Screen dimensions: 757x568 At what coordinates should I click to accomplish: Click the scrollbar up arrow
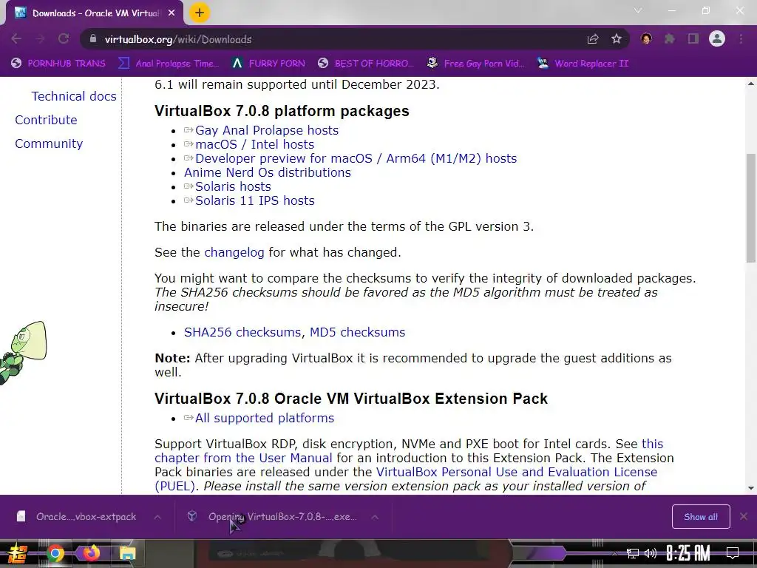(751, 84)
